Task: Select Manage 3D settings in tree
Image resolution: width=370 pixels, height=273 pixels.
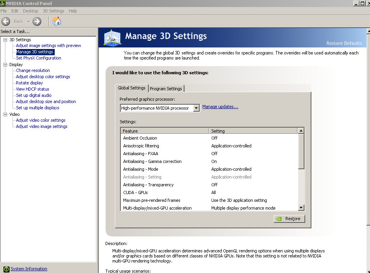Action: click(35, 52)
